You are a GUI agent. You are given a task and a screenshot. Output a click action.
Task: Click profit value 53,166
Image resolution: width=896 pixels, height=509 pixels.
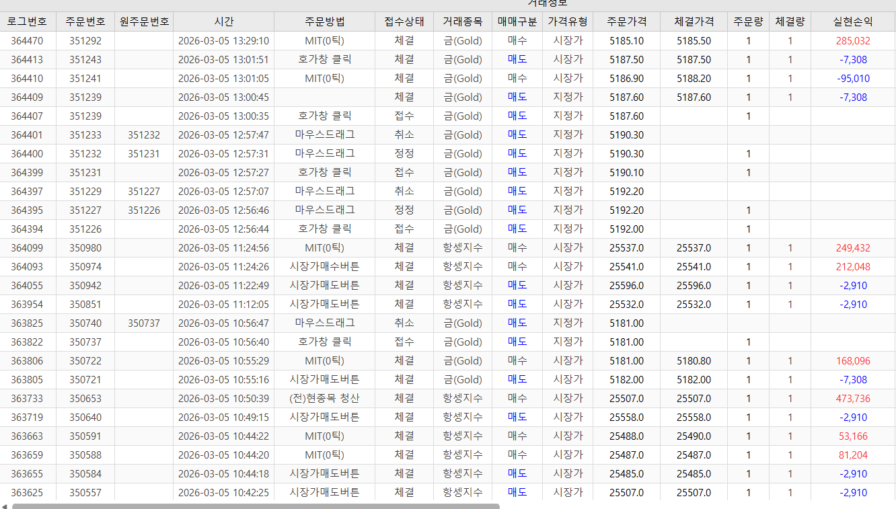[x=853, y=436]
